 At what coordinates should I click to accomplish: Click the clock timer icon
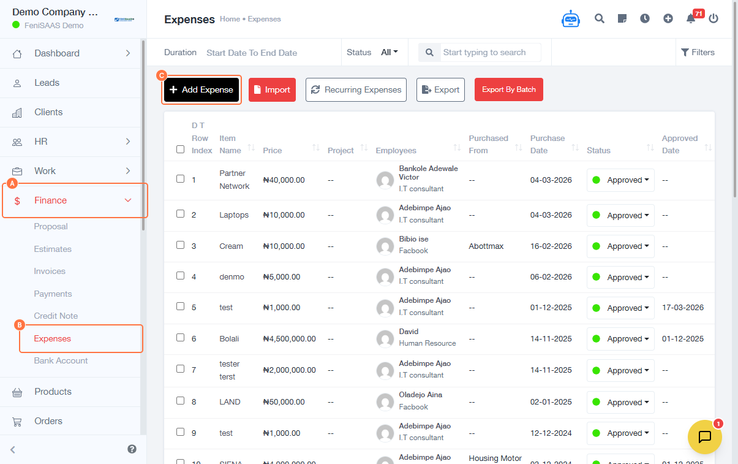coord(645,18)
